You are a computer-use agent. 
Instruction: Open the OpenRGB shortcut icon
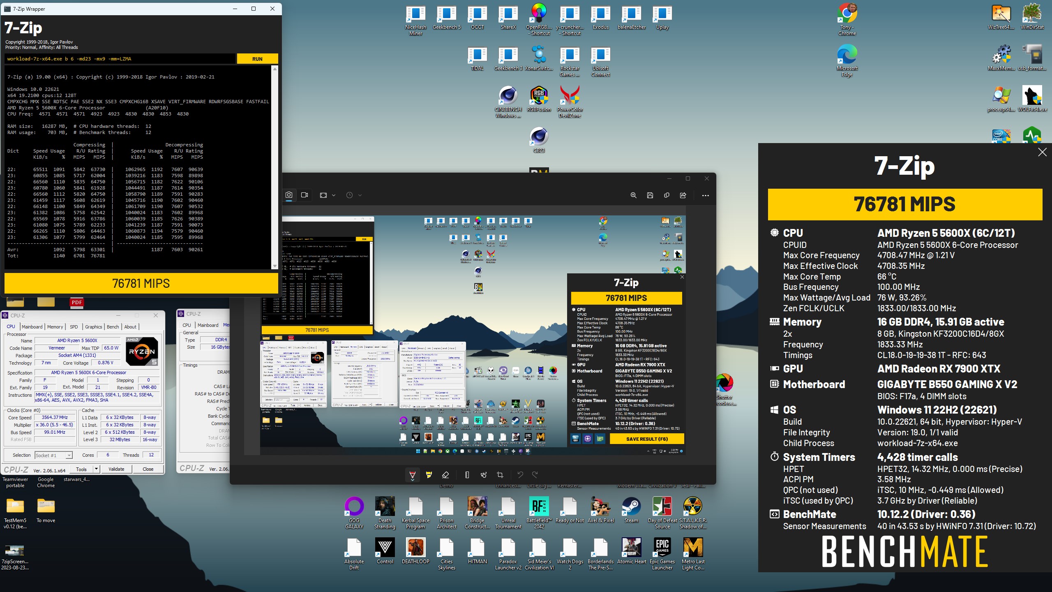(539, 20)
